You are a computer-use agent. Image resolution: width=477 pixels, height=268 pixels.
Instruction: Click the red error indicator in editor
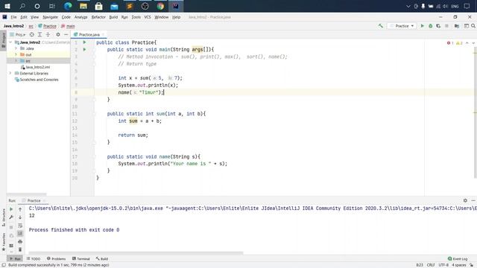point(450,43)
